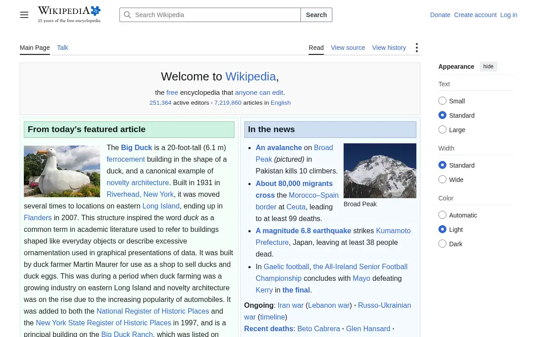
Task: Click Riverhead, New York link
Action: 140,194
